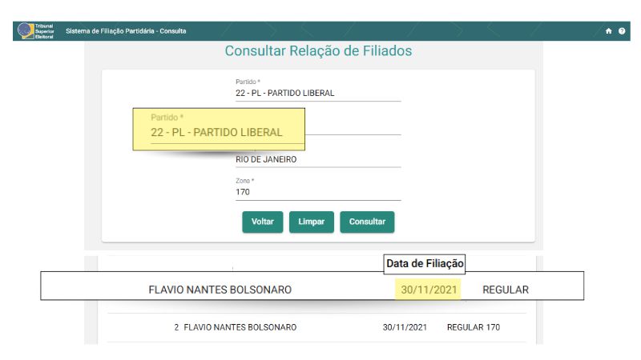This screenshot has height=360, width=641.
Task: Open the Zona field showing 170
Action: tap(318, 192)
